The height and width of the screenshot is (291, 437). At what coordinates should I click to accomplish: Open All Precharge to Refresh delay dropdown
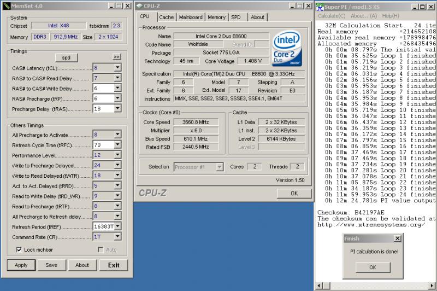[x=117, y=216]
